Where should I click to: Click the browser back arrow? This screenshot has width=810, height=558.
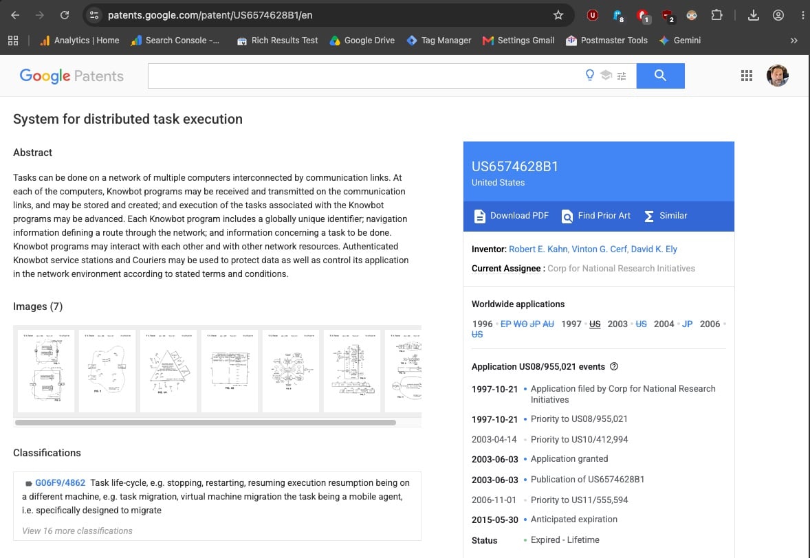[x=16, y=15]
